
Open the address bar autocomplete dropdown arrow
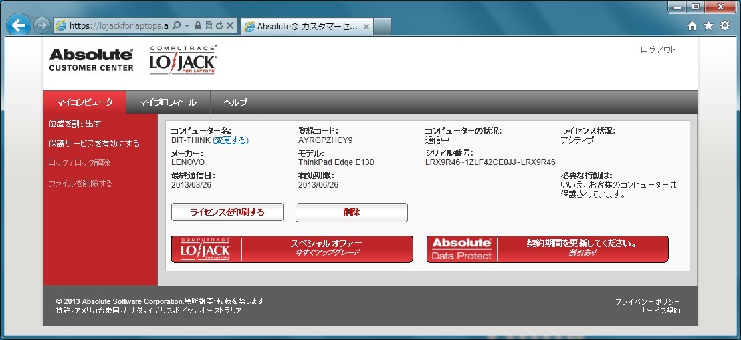point(187,25)
